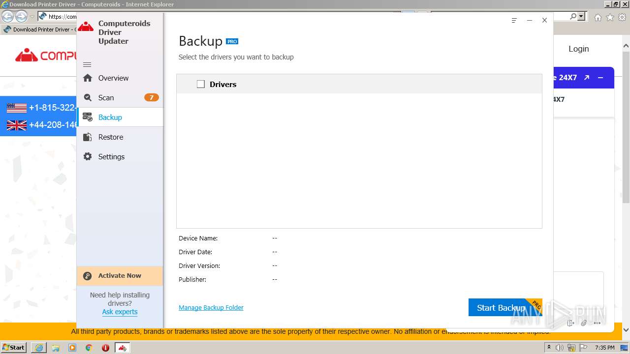
Task: Open the IE address bar dropdown arrow
Action: (x=582, y=16)
